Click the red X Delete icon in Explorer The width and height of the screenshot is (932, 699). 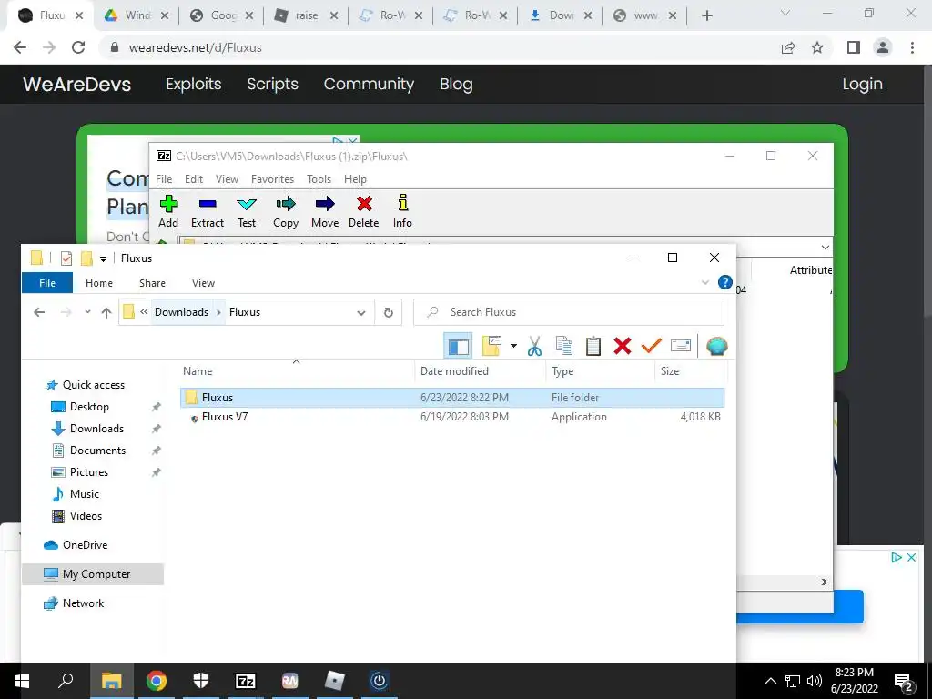(623, 346)
